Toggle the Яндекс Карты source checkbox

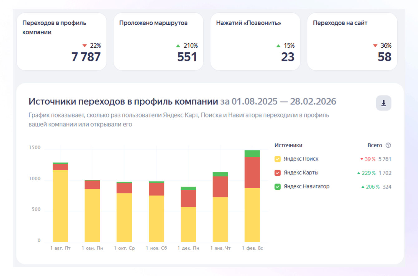click(277, 173)
